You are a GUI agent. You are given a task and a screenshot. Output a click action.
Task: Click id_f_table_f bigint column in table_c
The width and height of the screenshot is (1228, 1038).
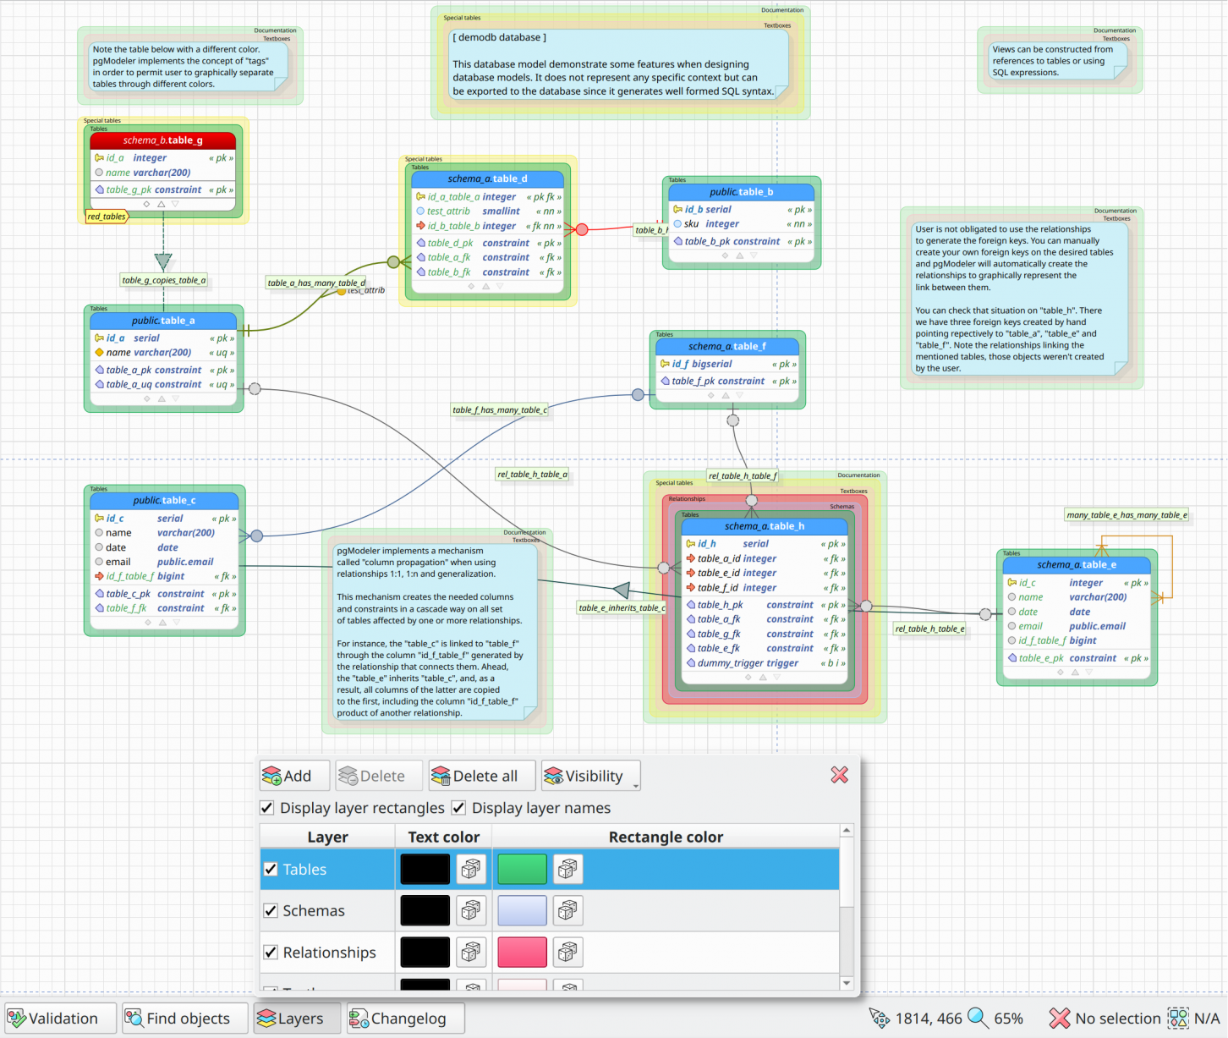pyautogui.click(x=165, y=576)
